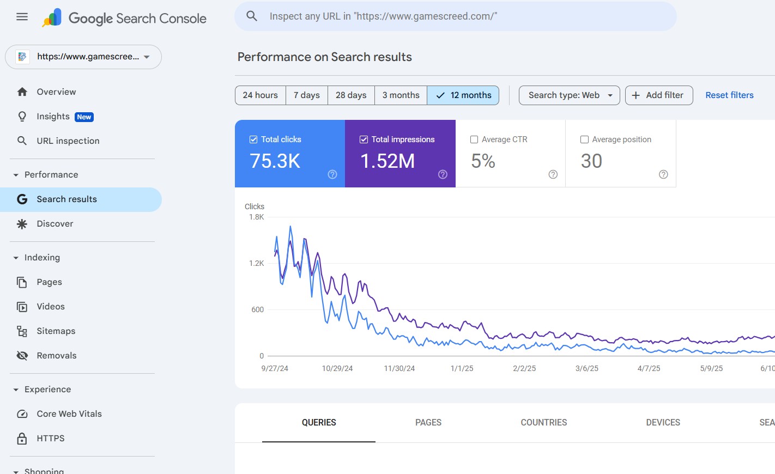Switch to the COUNTRIES tab
The image size is (775, 474).
[x=543, y=422]
